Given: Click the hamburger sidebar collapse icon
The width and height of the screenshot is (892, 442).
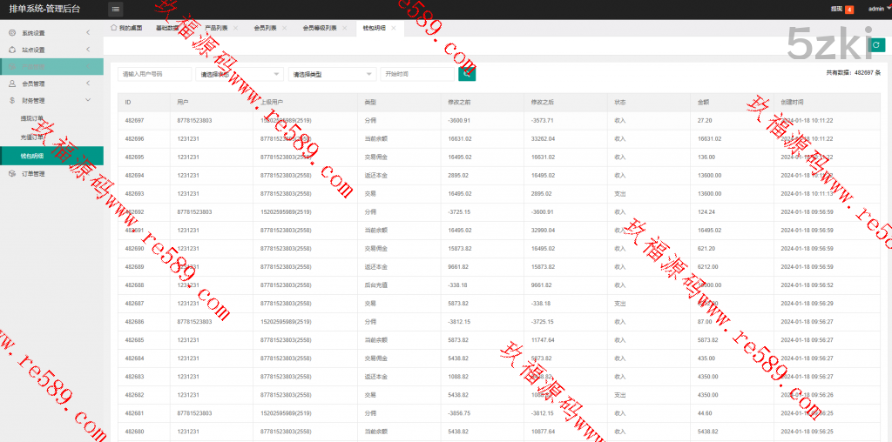Looking at the screenshot, I should pos(116,9).
